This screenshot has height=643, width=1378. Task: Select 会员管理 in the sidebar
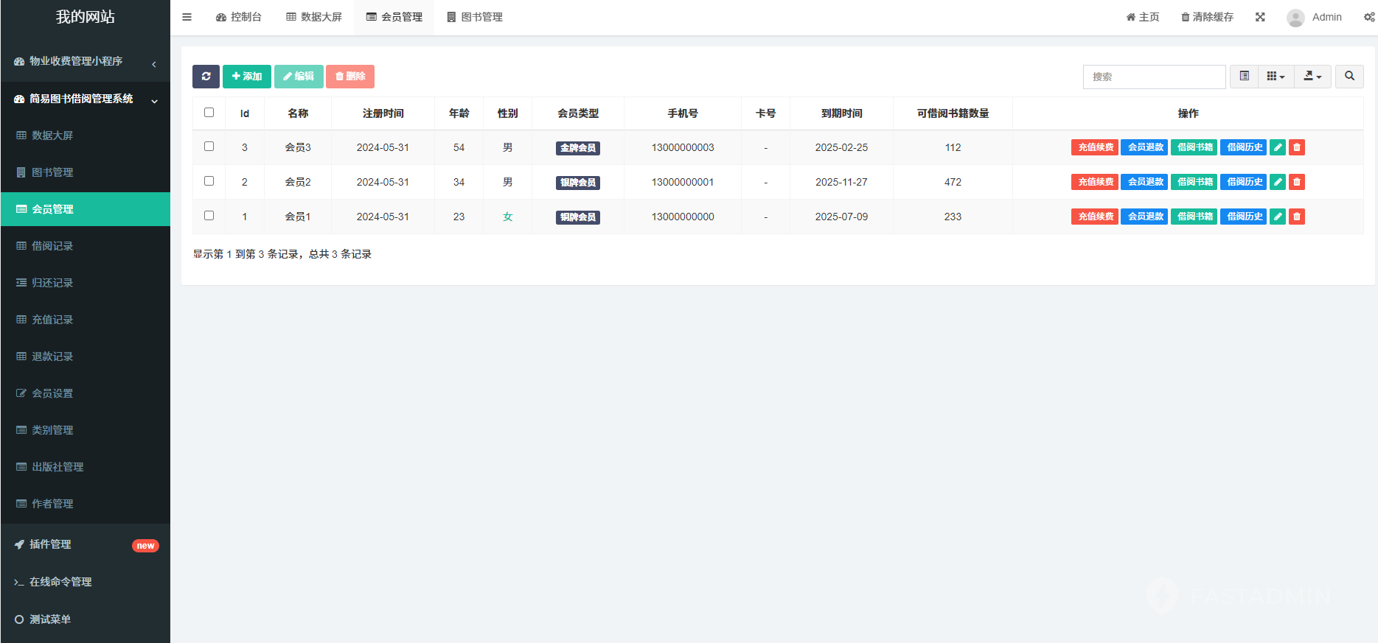tap(86, 209)
